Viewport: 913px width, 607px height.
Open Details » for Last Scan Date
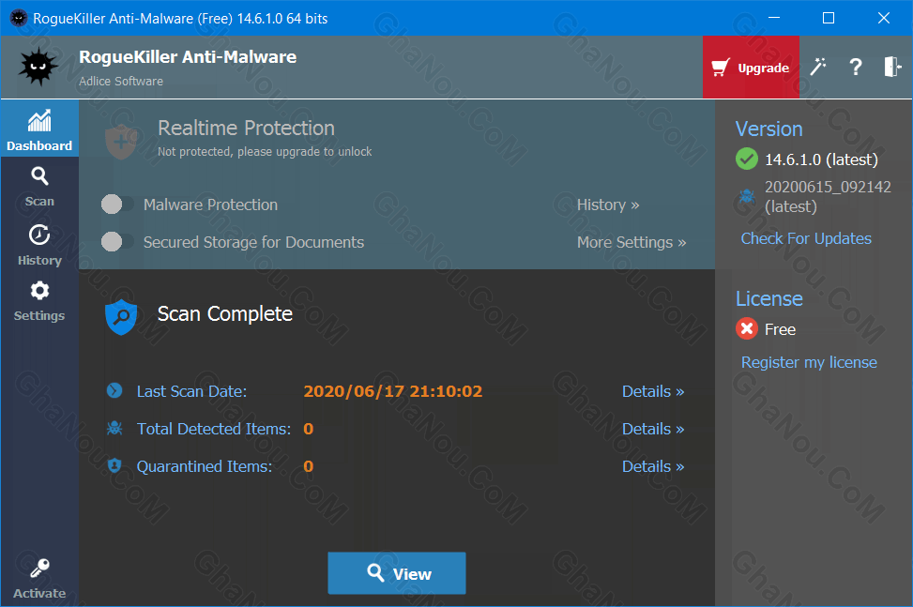tap(653, 391)
